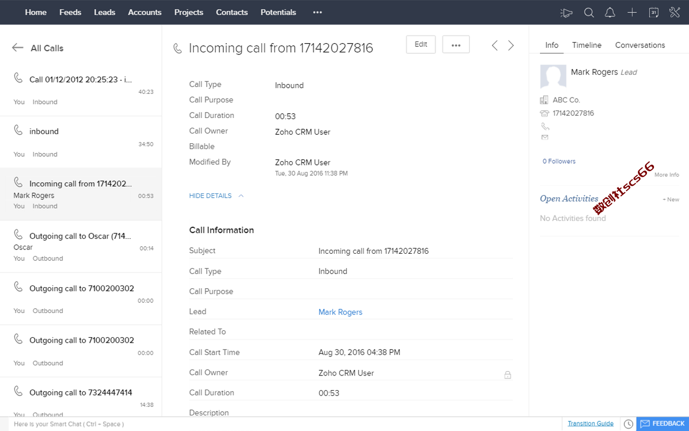
Task: Switch to the Info tab
Action: click(552, 45)
